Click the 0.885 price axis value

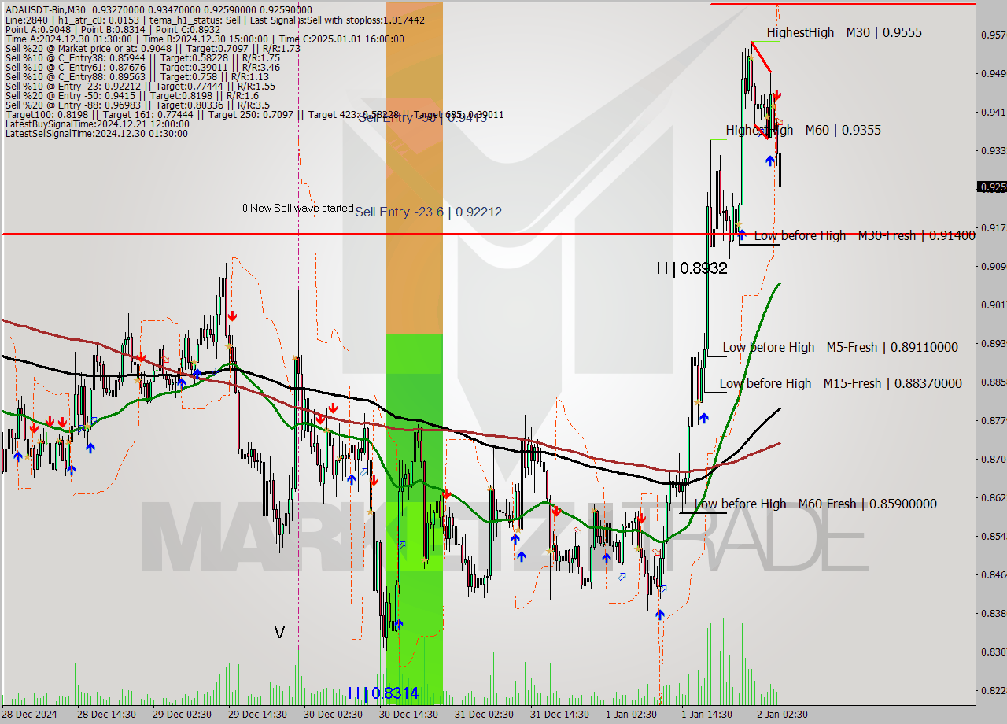tap(992, 382)
